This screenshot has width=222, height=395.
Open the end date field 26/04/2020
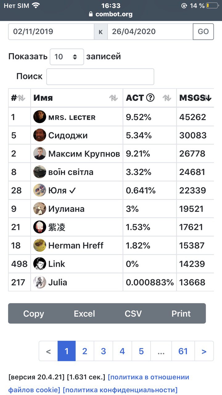tap(150, 31)
